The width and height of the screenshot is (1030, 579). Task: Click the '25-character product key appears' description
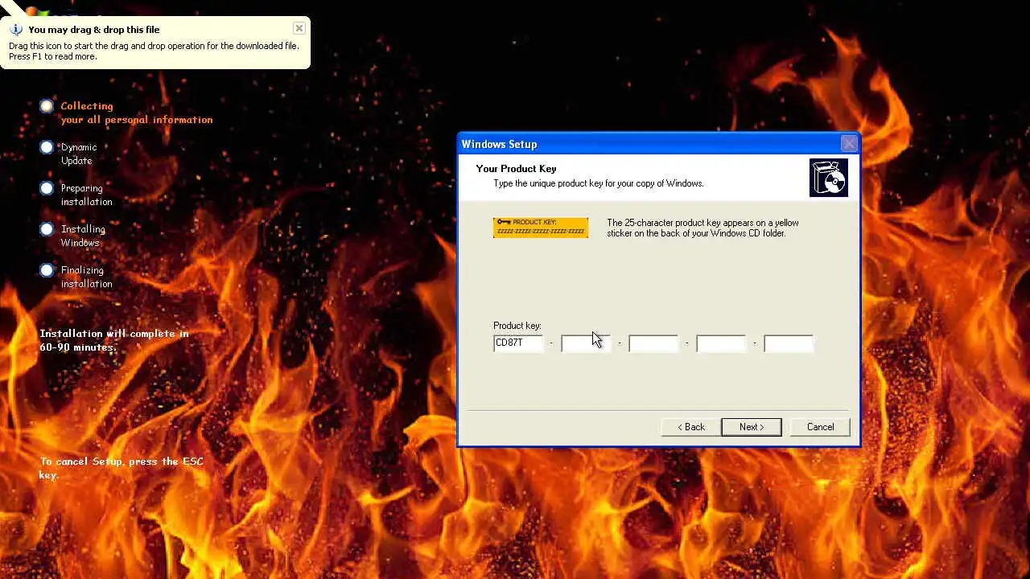point(702,228)
